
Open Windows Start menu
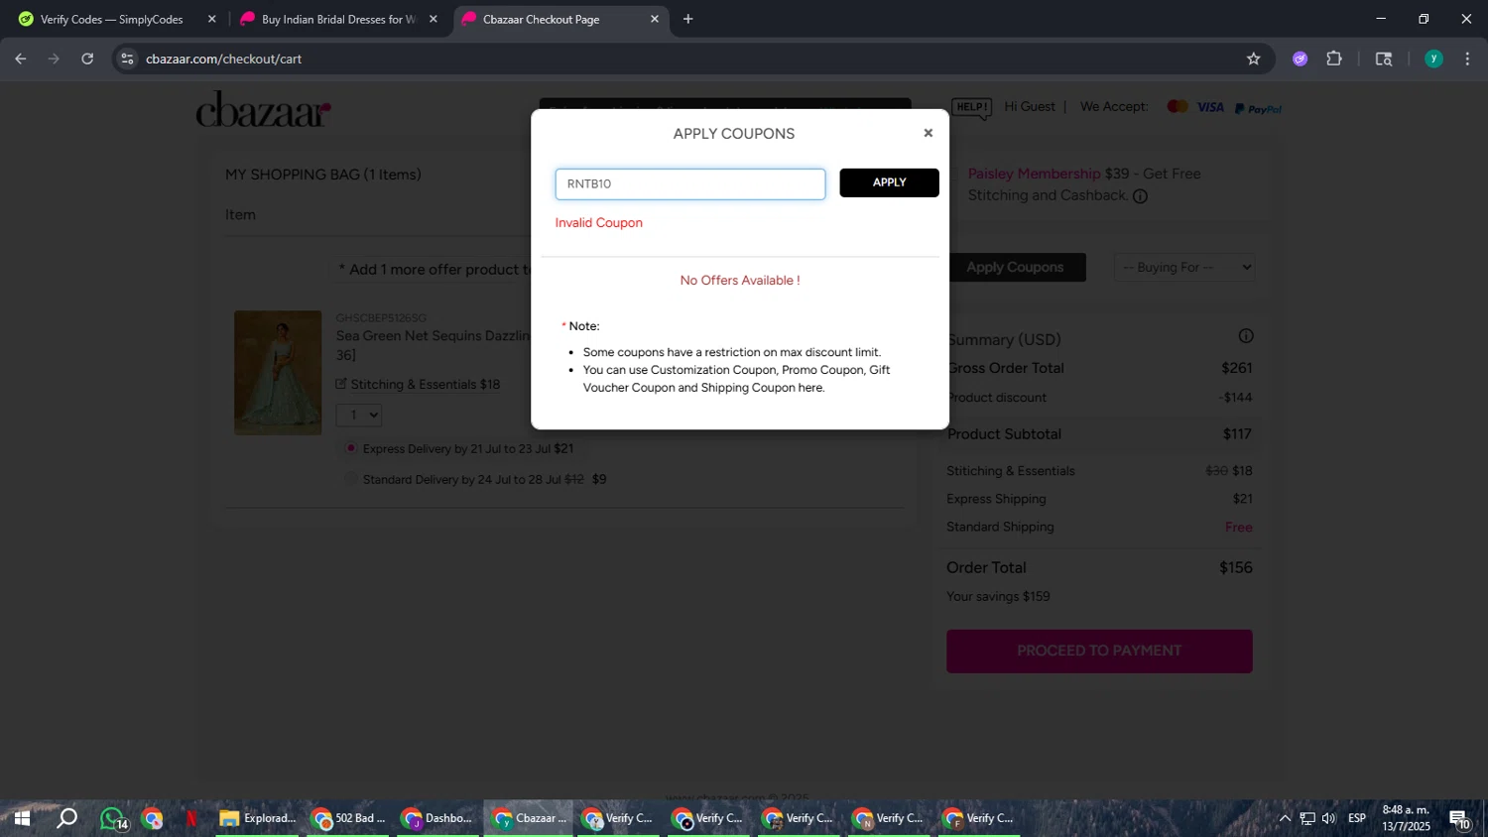pyautogui.click(x=22, y=818)
